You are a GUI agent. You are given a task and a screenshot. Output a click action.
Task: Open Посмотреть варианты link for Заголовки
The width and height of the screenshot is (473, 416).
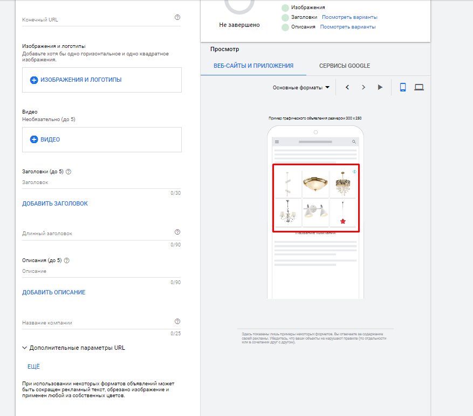349,17
